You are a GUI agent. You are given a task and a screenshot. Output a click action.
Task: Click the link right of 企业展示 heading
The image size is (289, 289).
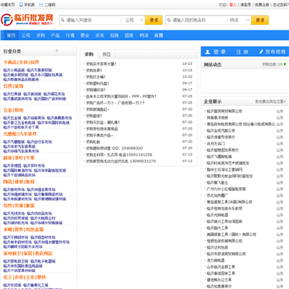[271, 102]
